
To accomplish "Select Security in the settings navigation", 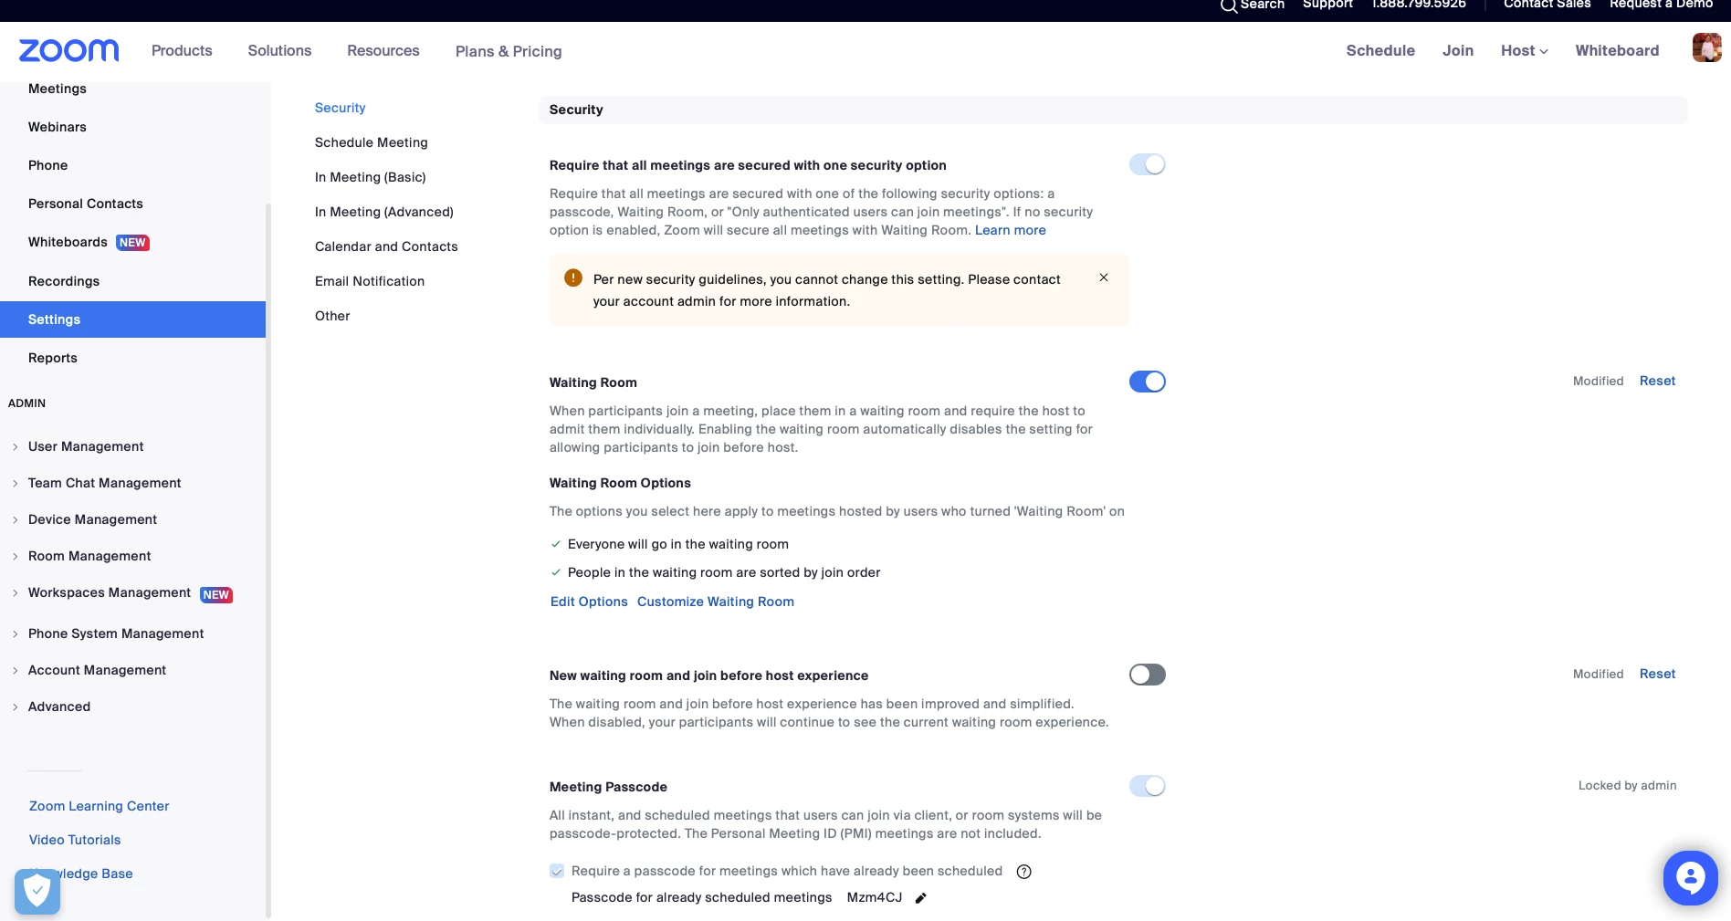I will [x=340, y=108].
